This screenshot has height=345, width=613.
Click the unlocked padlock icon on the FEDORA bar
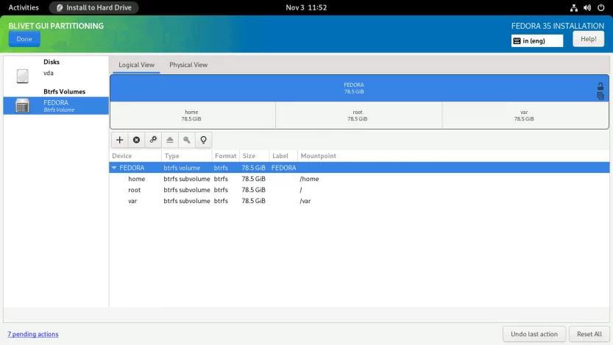600,86
